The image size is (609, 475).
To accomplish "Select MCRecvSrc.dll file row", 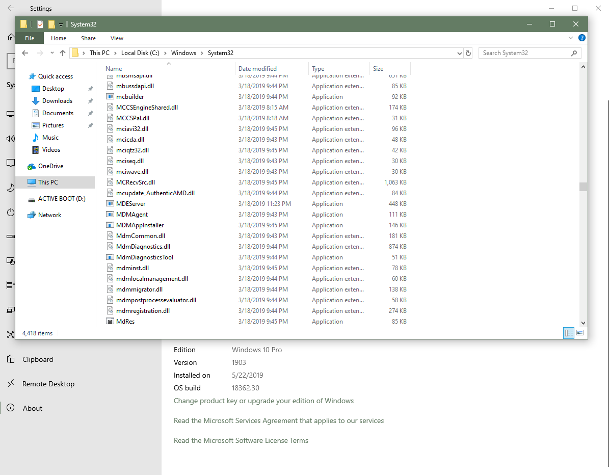I will tap(257, 182).
